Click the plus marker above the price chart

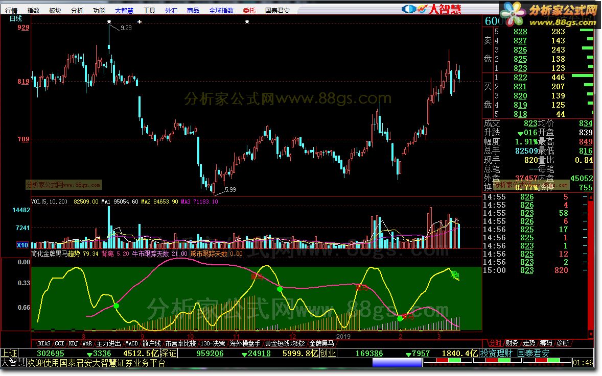(x=140, y=22)
